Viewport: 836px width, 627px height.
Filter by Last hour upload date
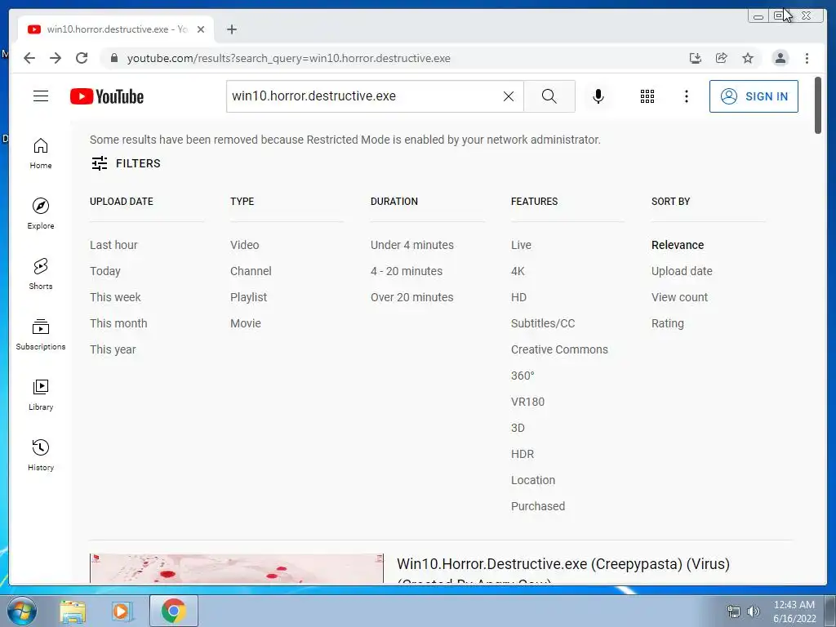click(x=113, y=245)
